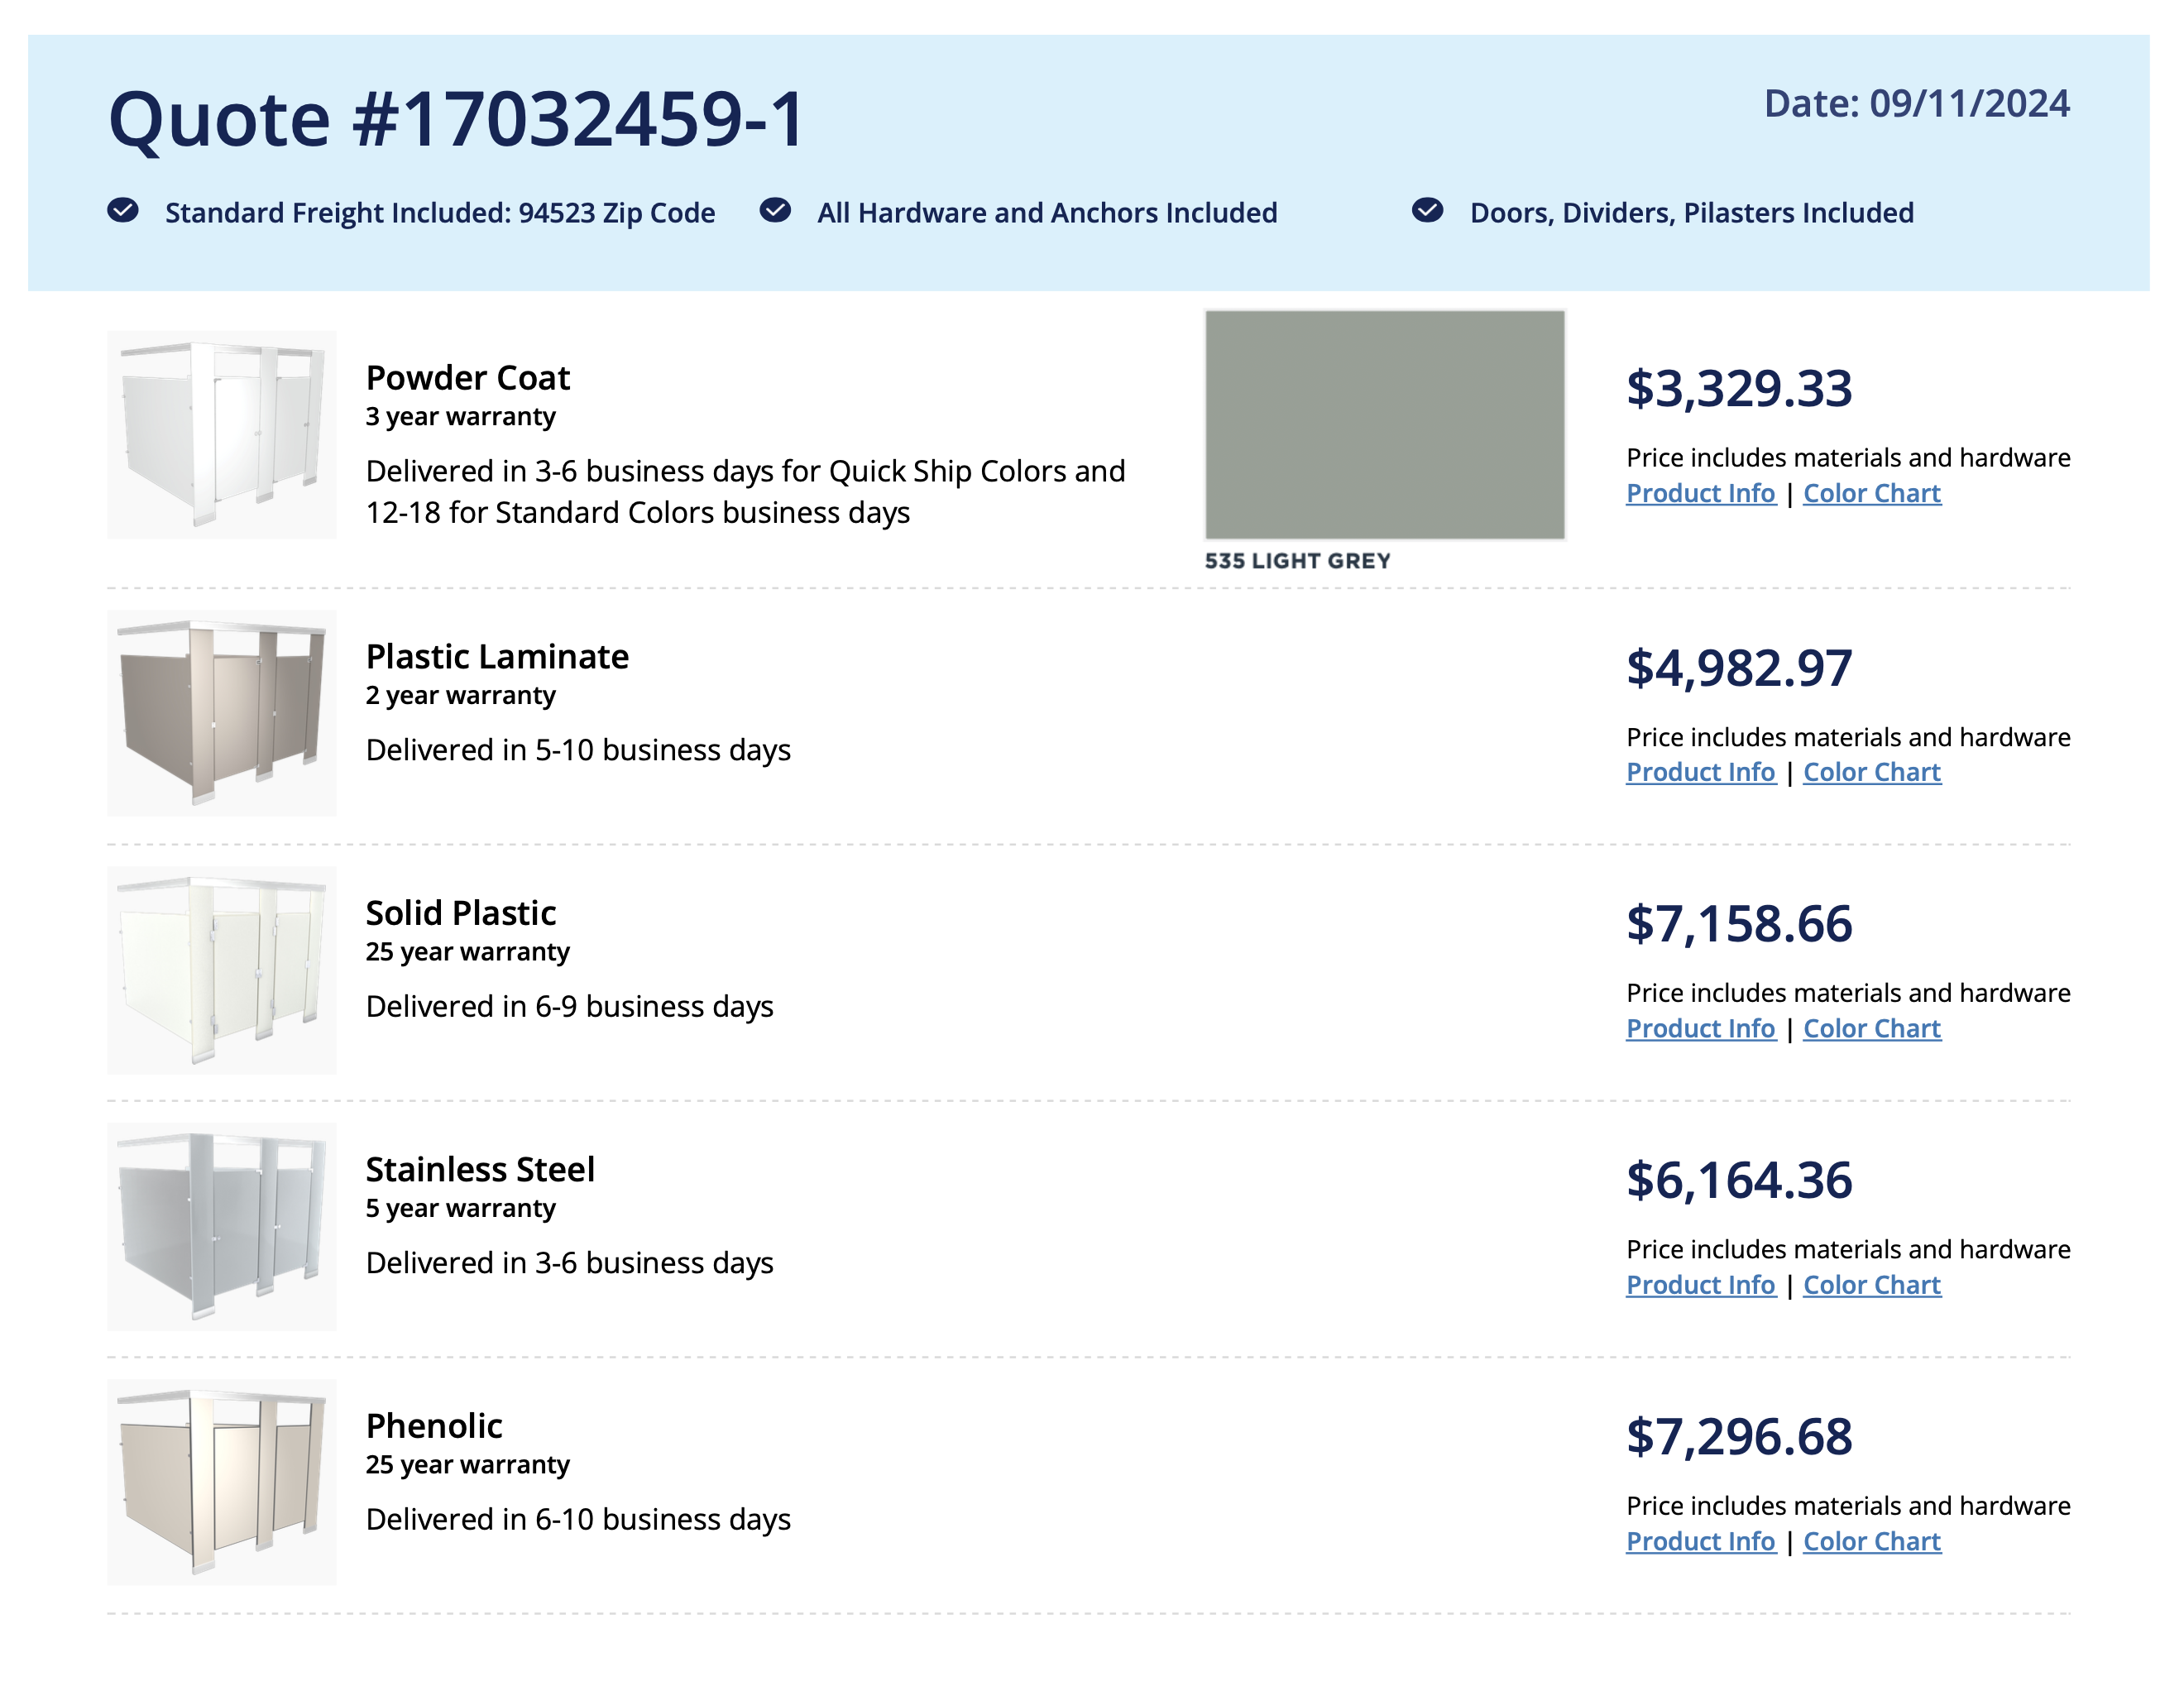View the Stainless Steel Color Chart
Viewport: 2184px width, 1691px height.
pyautogui.click(x=1871, y=1285)
